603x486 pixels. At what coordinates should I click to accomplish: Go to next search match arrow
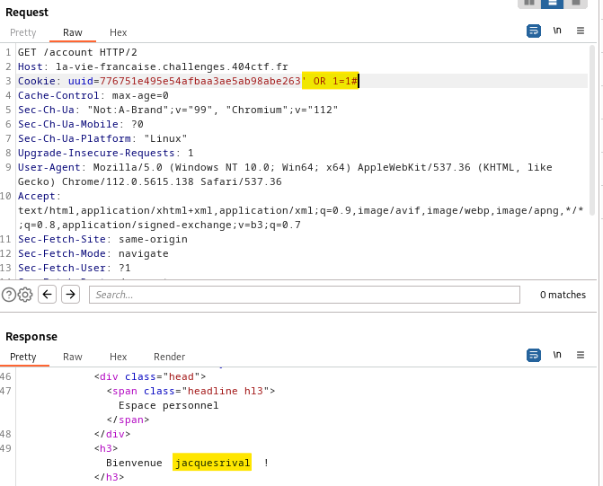69,295
